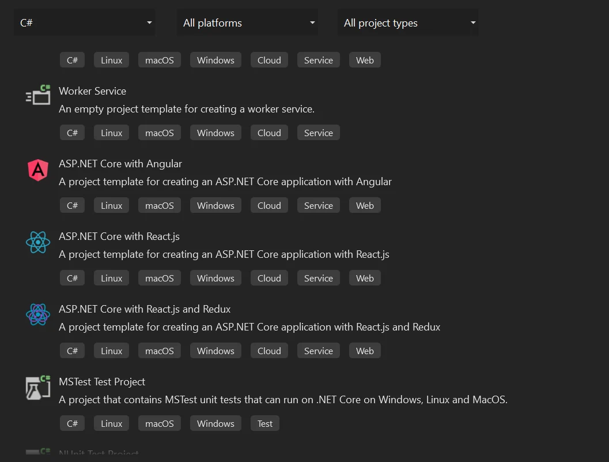Click the Windows tag under React.js and Redux

[x=215, y=351]
